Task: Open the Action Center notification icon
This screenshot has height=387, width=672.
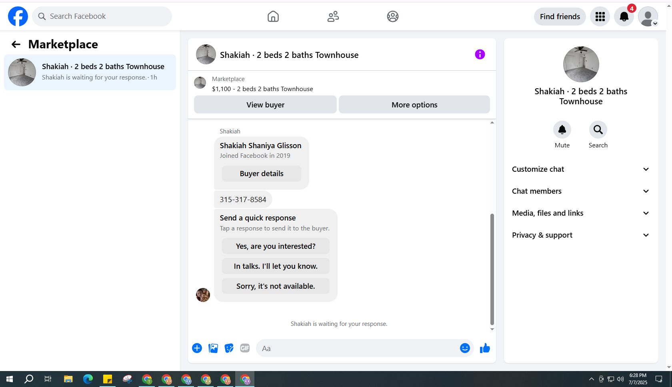Action: [659, 379]
